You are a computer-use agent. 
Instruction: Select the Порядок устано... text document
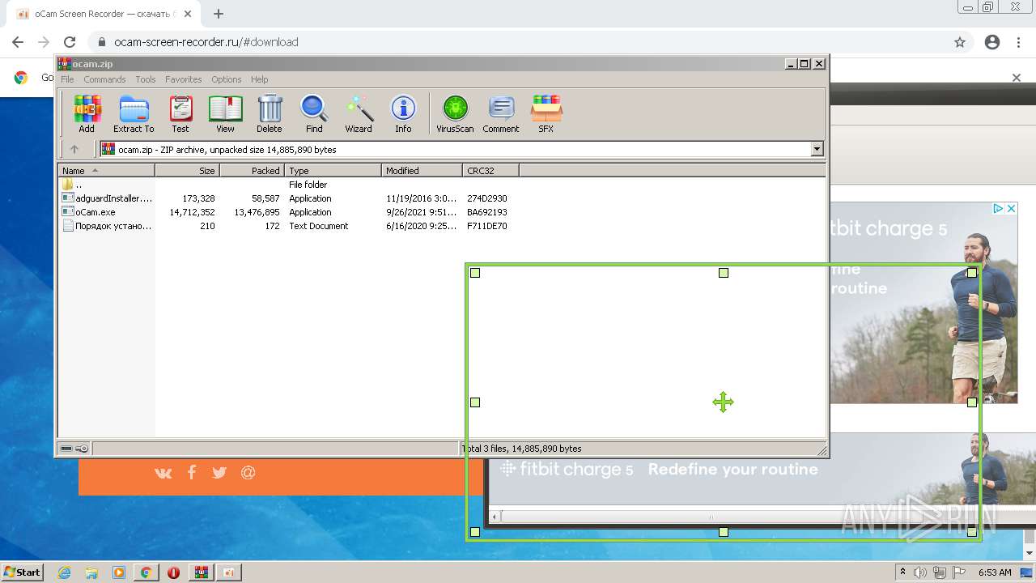(x=107, y=226)
